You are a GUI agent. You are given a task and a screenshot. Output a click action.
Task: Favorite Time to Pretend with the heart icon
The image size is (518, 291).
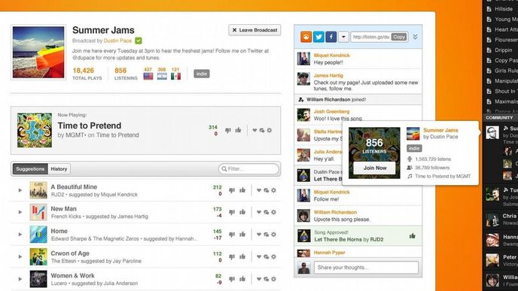pyautogui.click(x=254, y=130)
